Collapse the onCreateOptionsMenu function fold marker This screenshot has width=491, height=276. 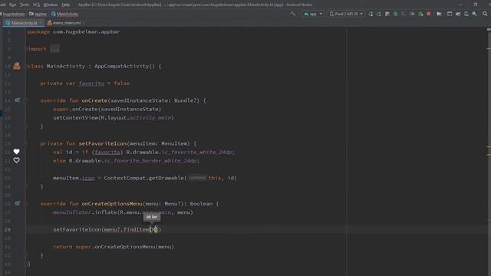(26, 203)
